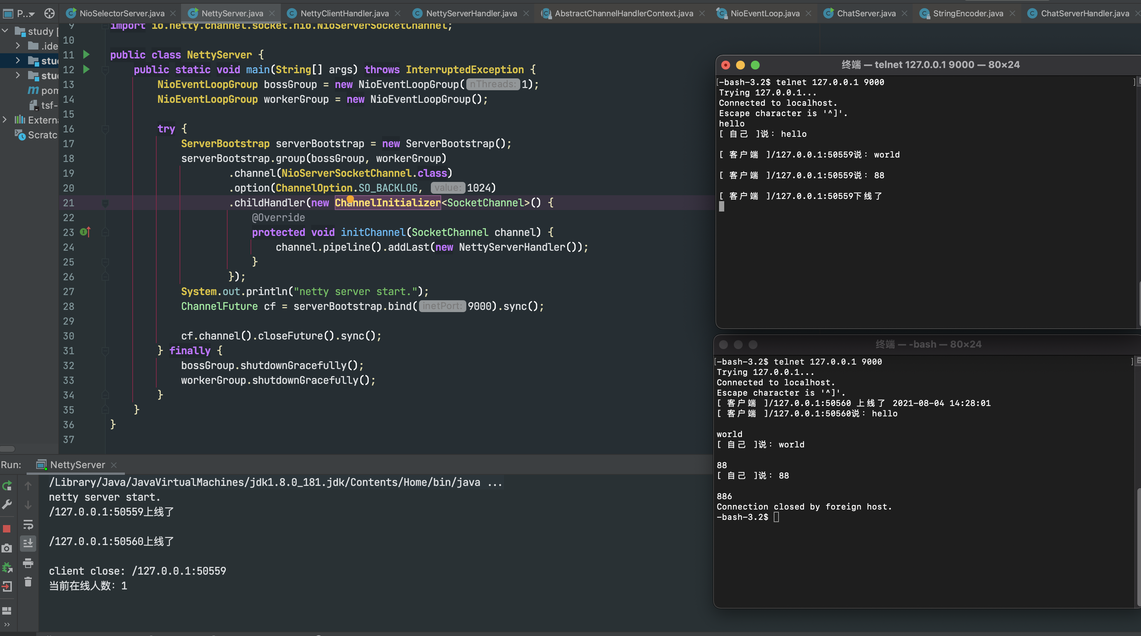Toggle soft-wrap in the Run console

(28, 525)
